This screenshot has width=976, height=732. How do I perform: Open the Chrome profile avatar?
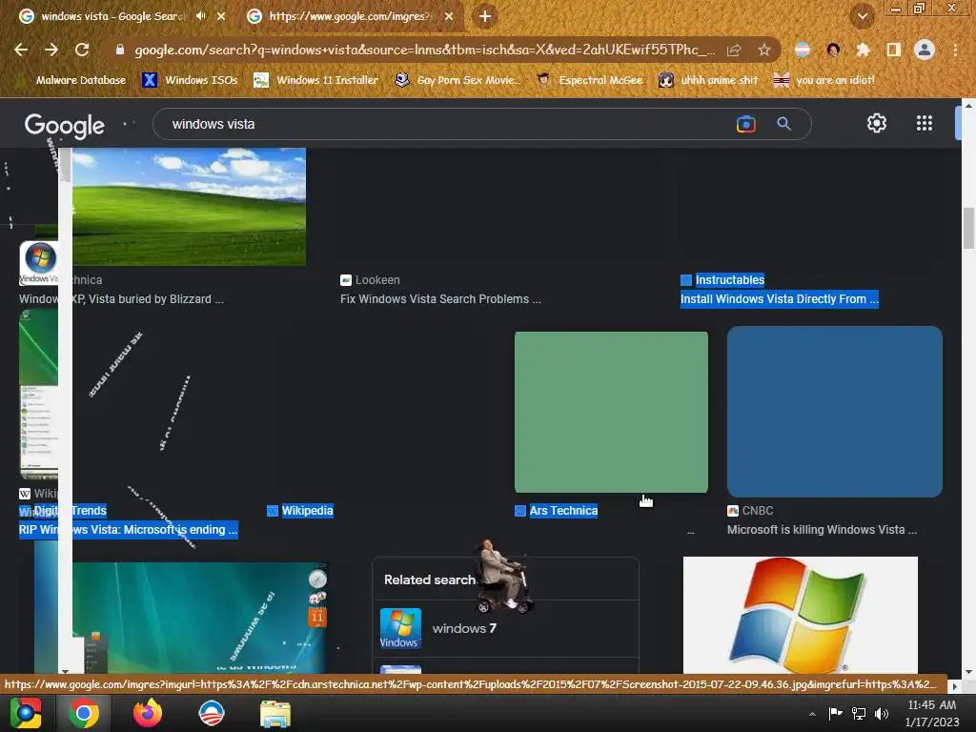[x=925, y=50]
